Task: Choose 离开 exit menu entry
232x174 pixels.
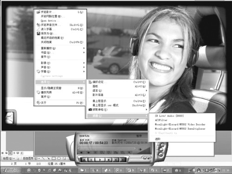Action: [60, 97]
